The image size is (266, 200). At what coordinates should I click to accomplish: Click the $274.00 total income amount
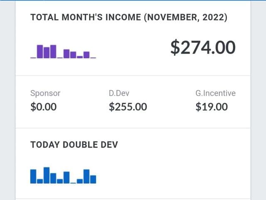pyautogui.click(x=203, y=47)
